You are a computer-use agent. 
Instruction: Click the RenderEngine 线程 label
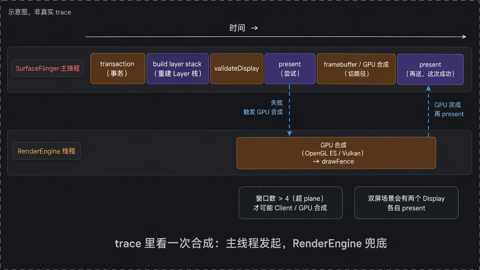[47, 151]
